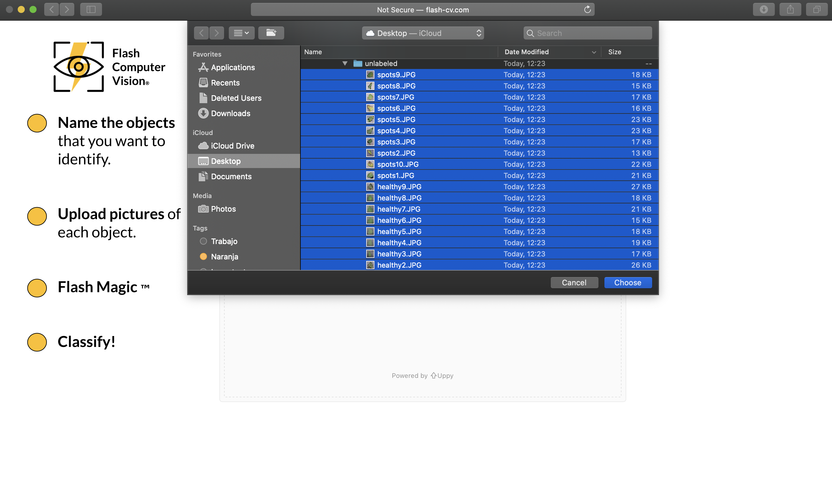
Task: Sort by Name column header
Action: point(313,52)
